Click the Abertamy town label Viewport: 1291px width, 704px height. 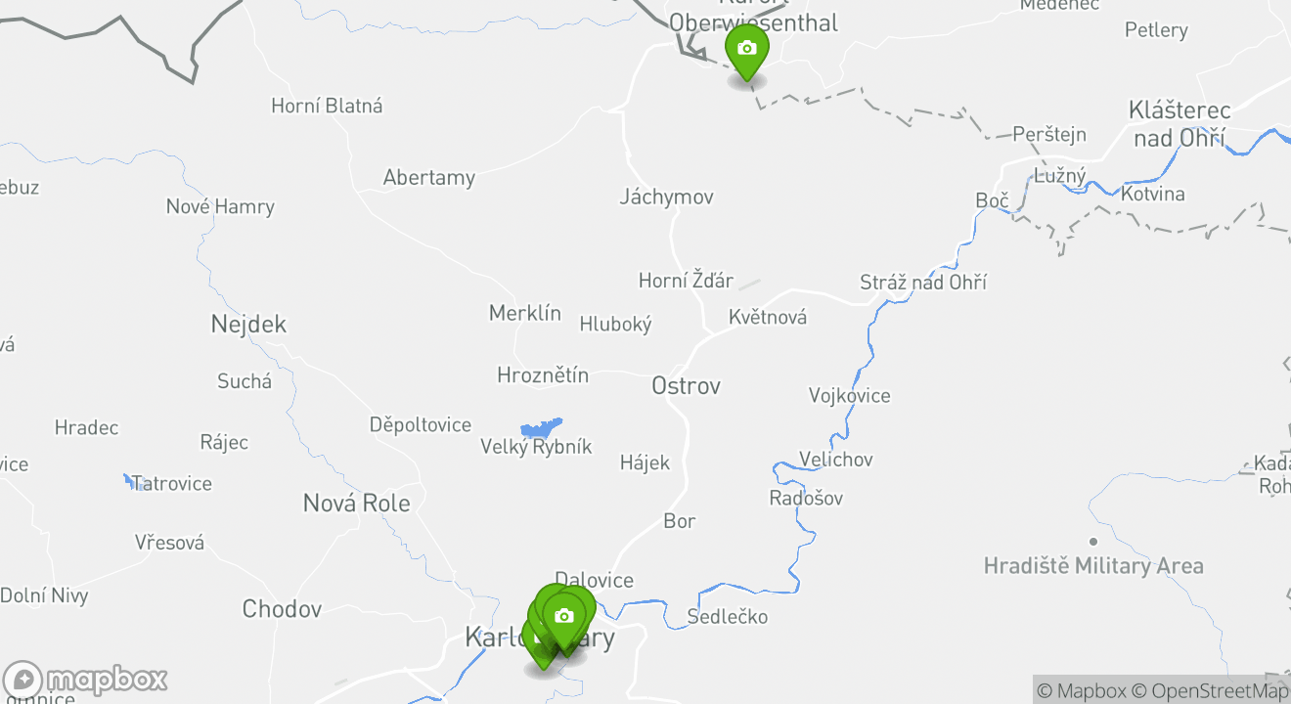point(429,178)
